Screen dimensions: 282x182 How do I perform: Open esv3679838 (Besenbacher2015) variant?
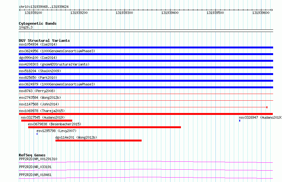(54, 124)
